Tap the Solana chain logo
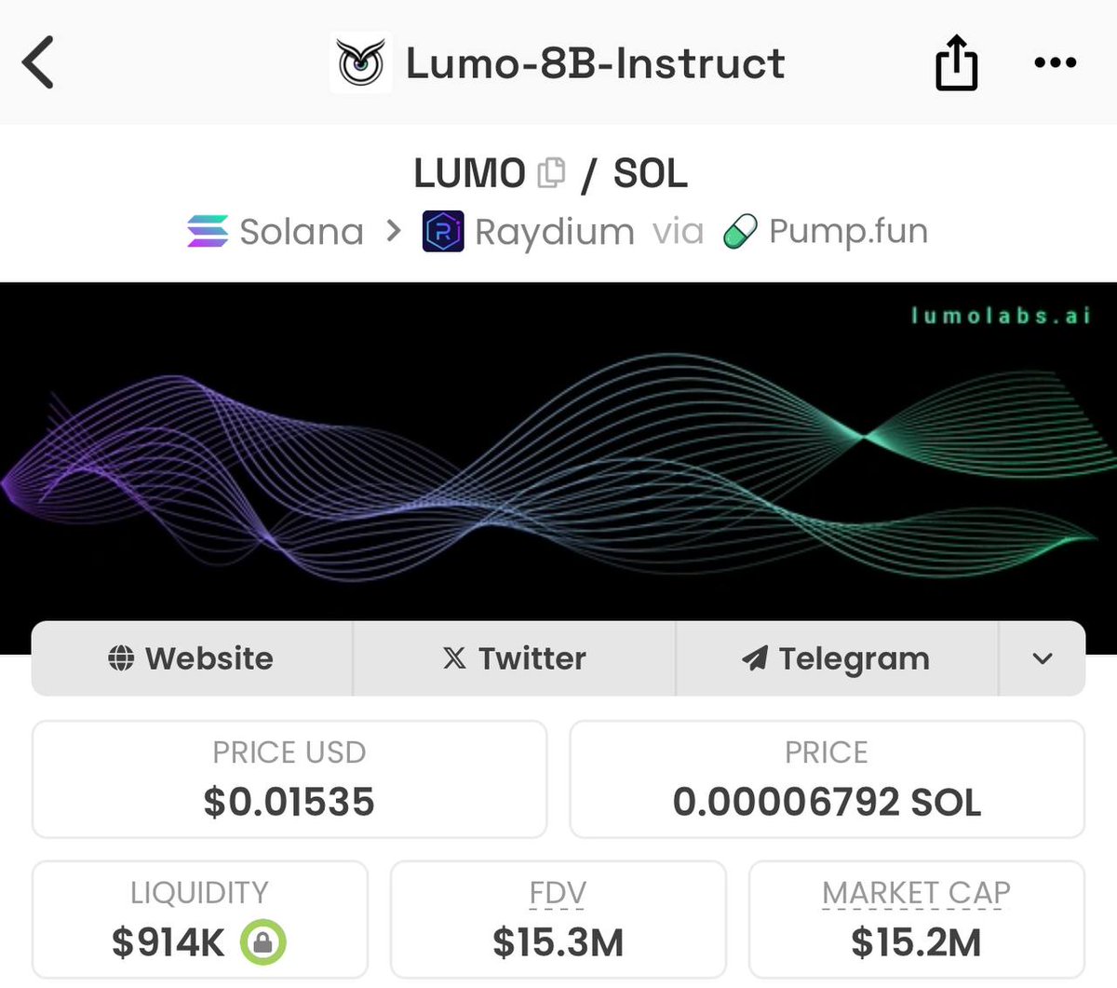Image resolution: width=1117 pixels, height=988 pixels. (208, 231)
